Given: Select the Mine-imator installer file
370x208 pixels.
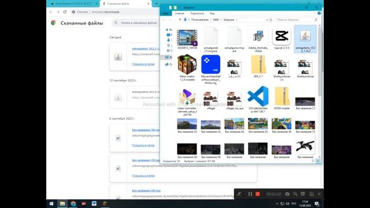Looking at the screenshot, I should tap(187, 68).
